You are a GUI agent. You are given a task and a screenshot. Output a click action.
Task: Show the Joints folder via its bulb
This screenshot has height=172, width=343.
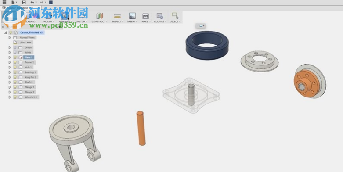15,53
